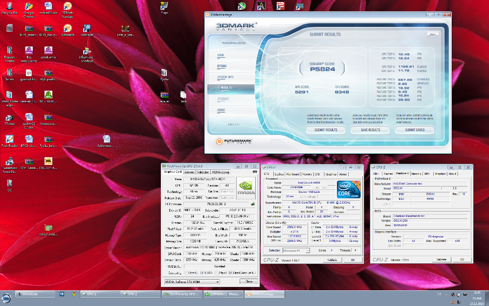The width and height of the screenshot is (489, 306).
Task: Click Validate in the right CPU-Z window
Action: tap(441, 259)
